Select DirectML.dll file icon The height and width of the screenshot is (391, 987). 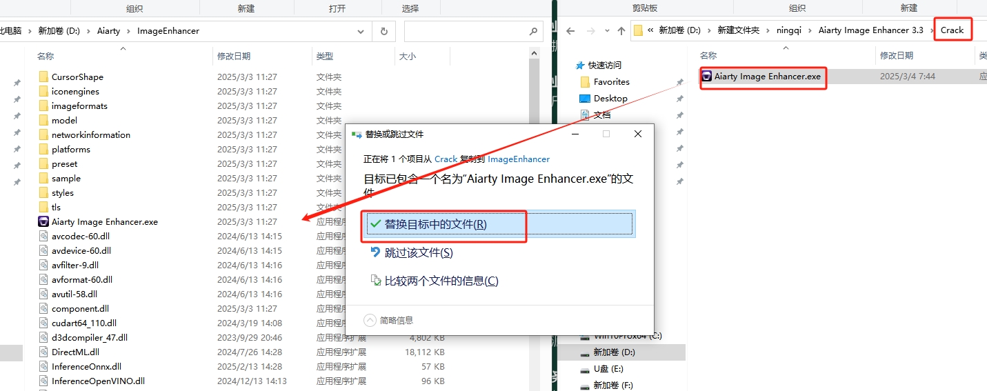point(43,352)
